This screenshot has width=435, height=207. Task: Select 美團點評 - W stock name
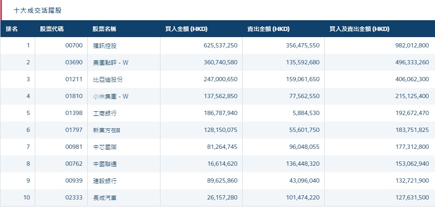(x=111, y=63)
